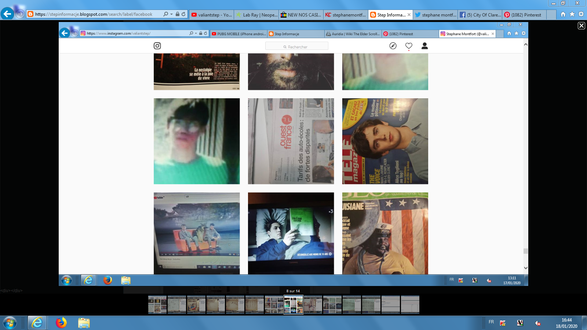The image size is (587, 330).
Task: Switch to the (1082) Pinterest tab
Action: pos(525,15)
